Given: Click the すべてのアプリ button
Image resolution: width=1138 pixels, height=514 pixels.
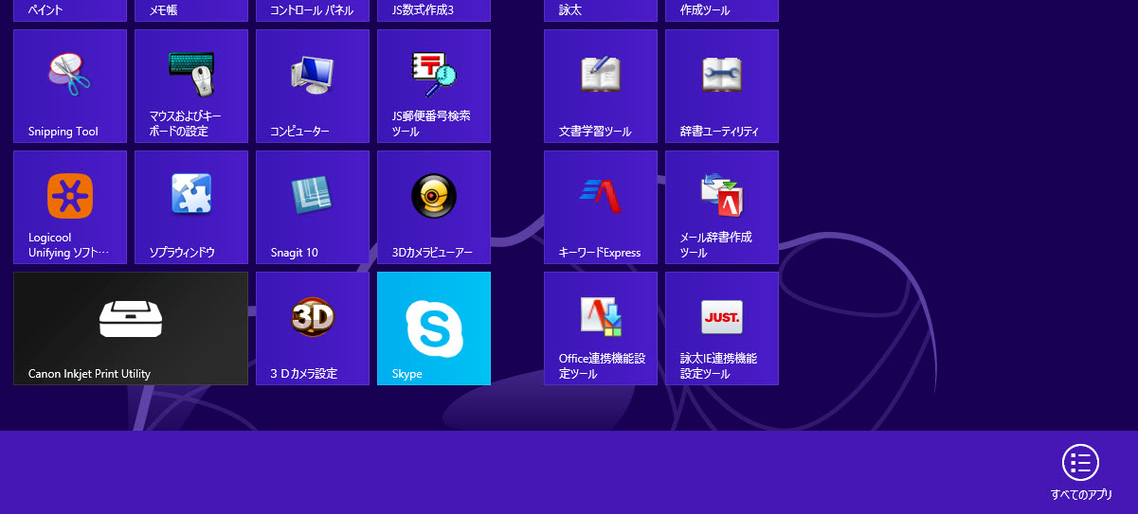Looking at the screenshot, I should point(1080,472).
